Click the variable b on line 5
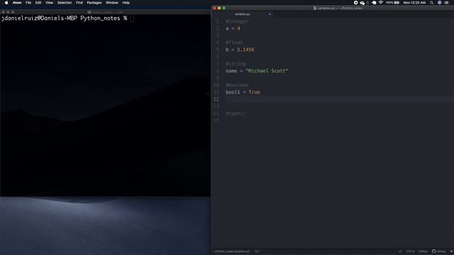Screen dimensions: 454x255 click(x=227, y=50)
